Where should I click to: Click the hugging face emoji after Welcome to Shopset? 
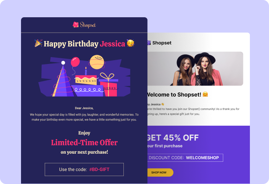pyautogui.click(x=205, y=94)
